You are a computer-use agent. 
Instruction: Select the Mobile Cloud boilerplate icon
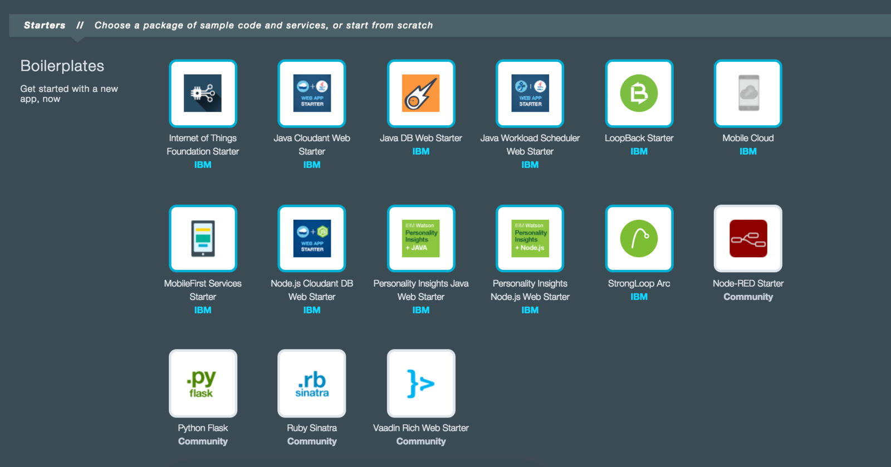tap(748, 94)
